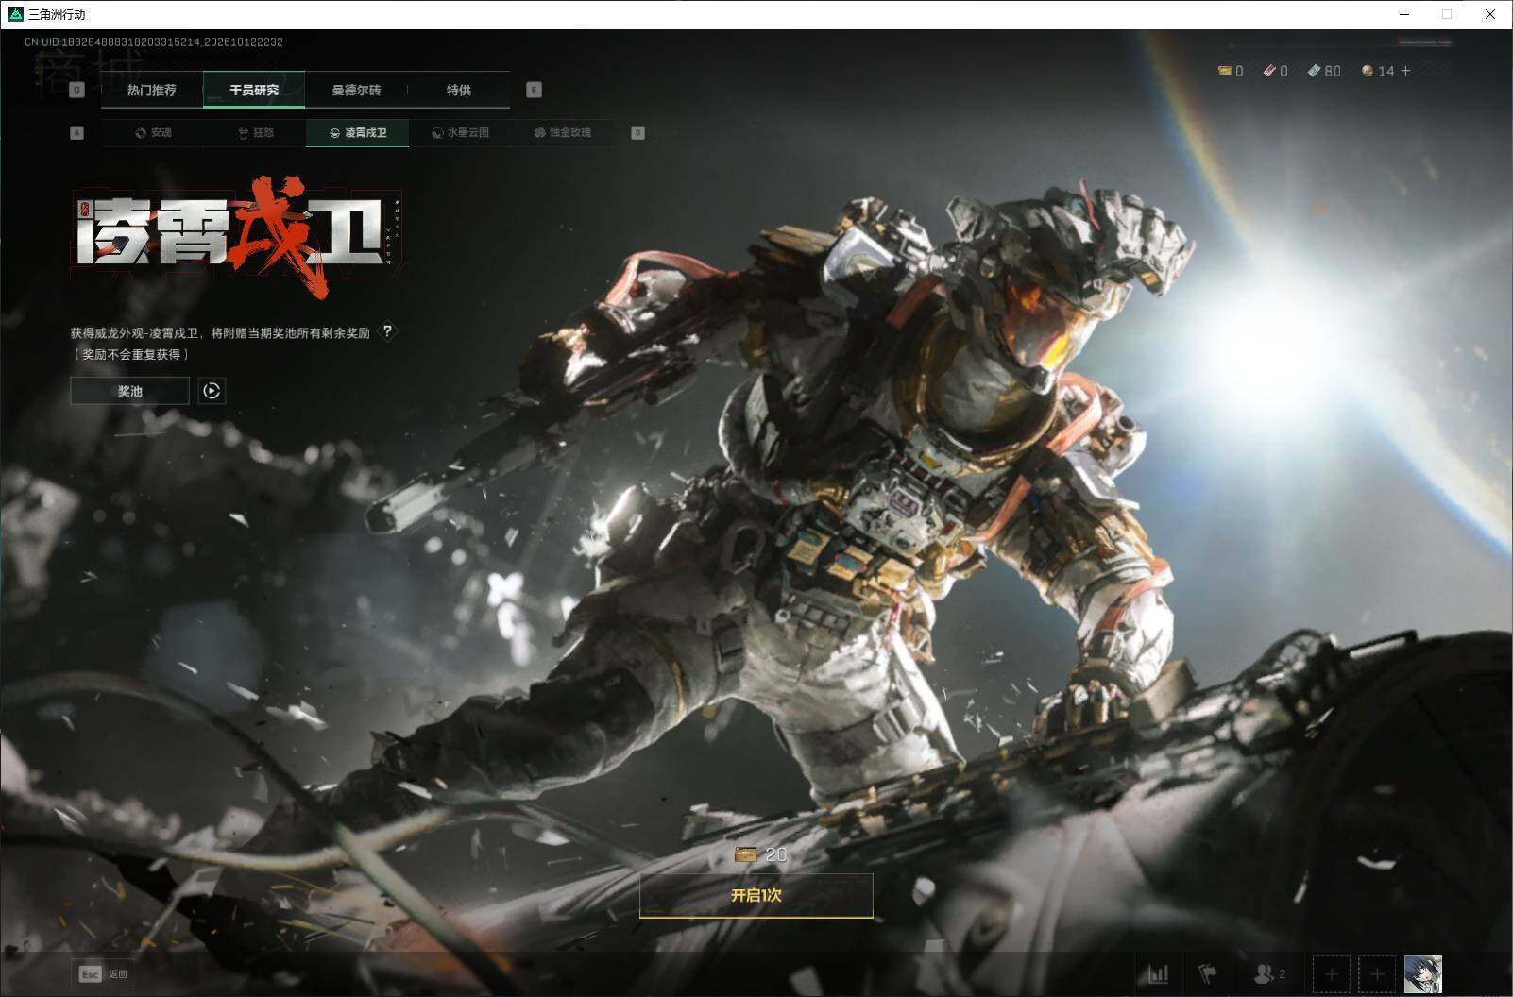Image resolution: width=1513 pixels, height=997 pixels.
Task: Open the 蚀金玫瑰 sub-tab
Action: click(x=563, y=133)
